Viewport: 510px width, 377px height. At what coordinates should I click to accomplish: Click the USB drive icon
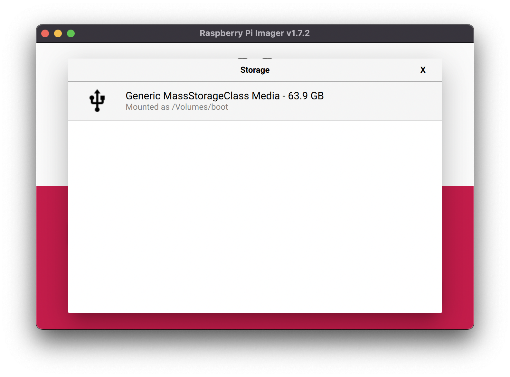[x=97, y=101]
